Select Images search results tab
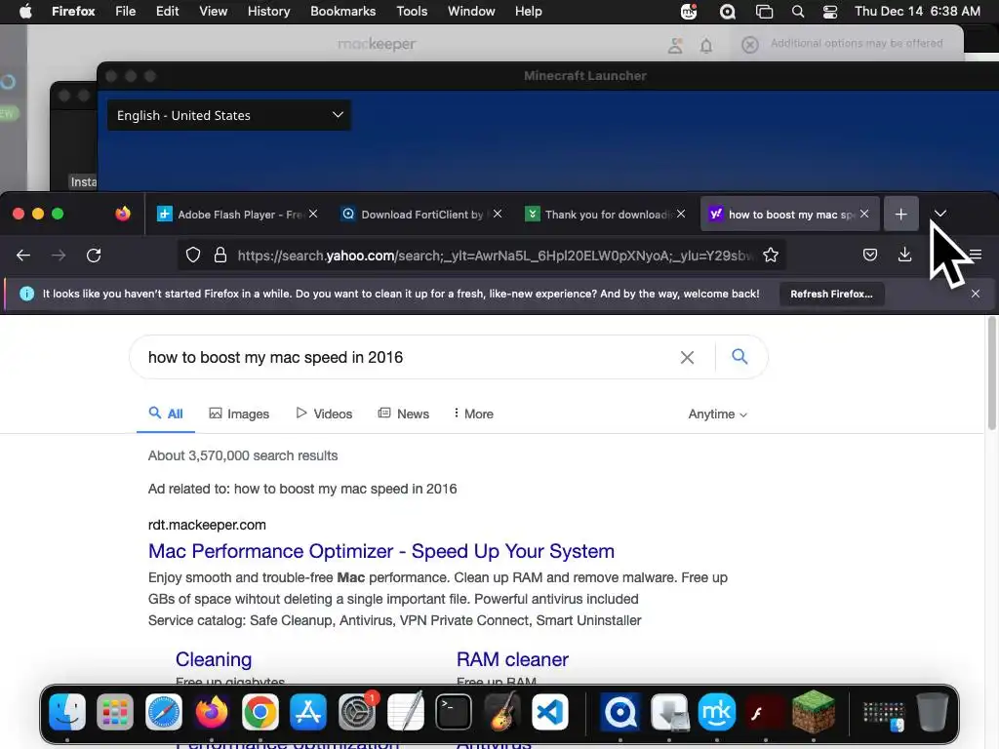Image resolution: width=999 pixels, height=749 pixels. [x=239, y=414]
